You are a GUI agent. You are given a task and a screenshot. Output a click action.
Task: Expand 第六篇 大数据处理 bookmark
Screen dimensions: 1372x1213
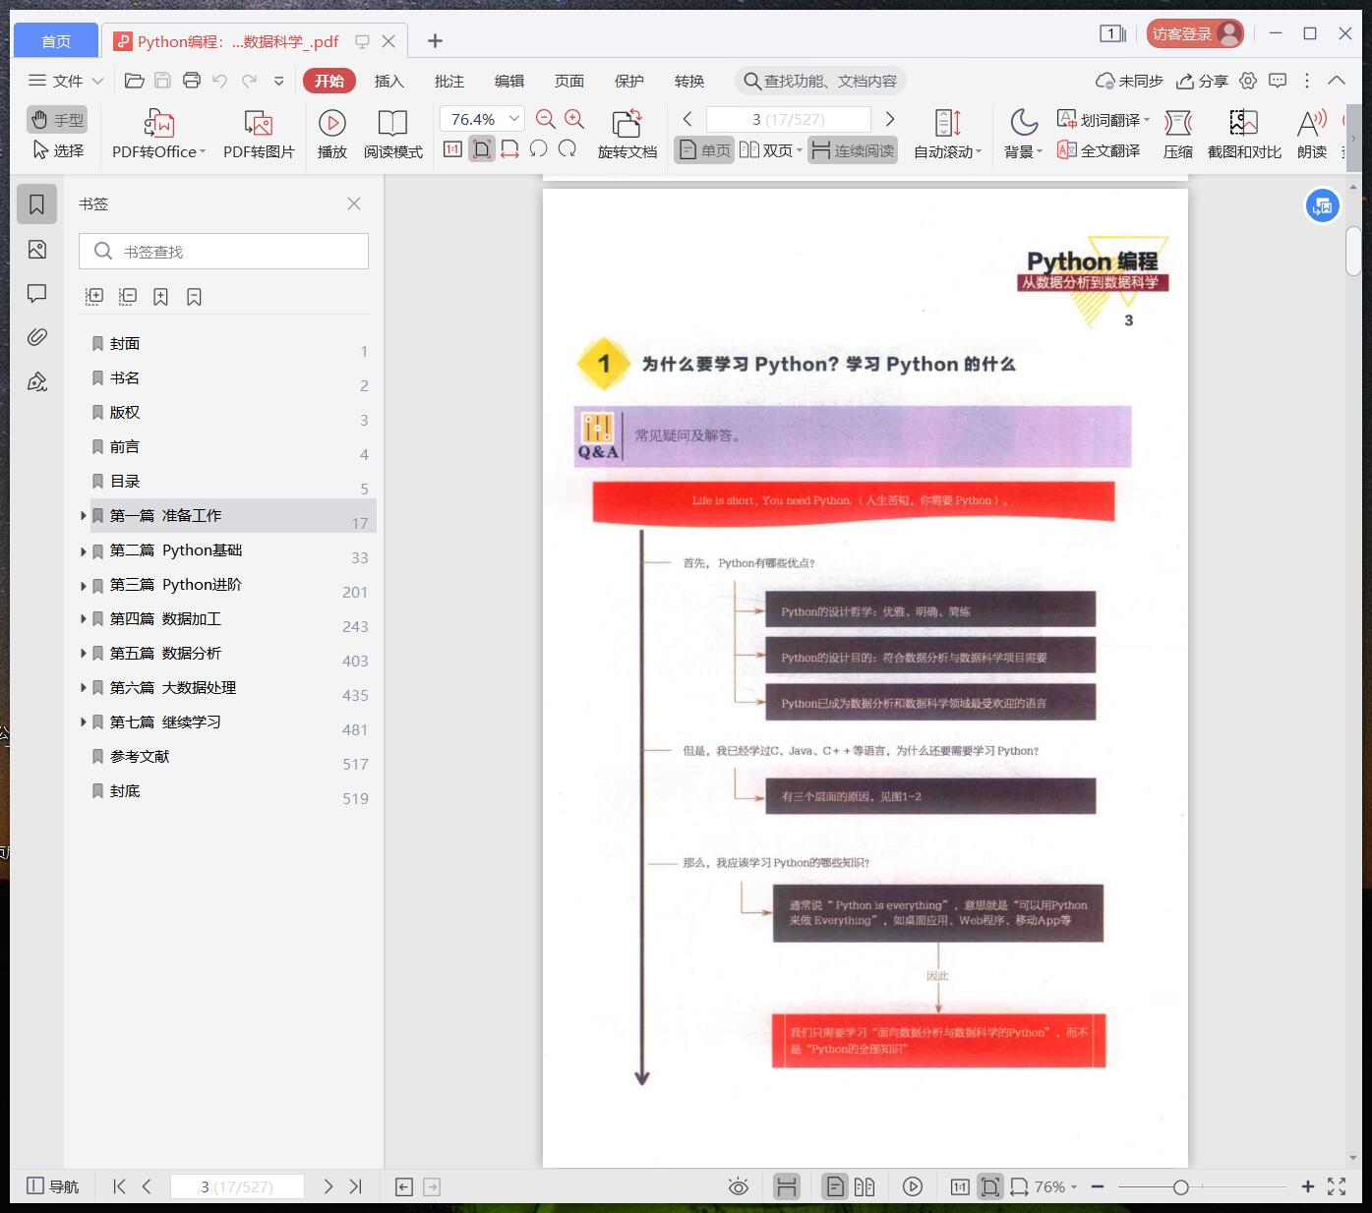click(x=84, y=688)
